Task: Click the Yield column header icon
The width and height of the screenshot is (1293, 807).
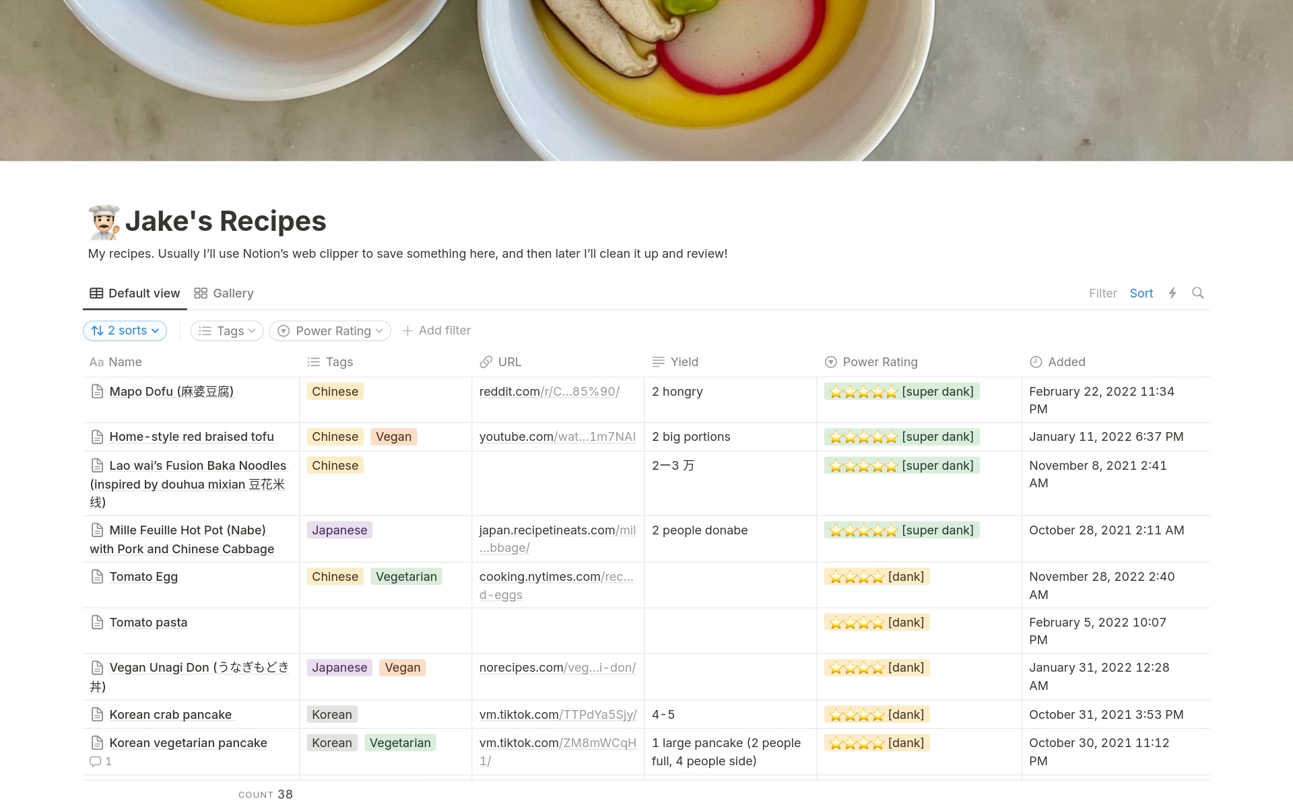Action: (x=659, y=361)
